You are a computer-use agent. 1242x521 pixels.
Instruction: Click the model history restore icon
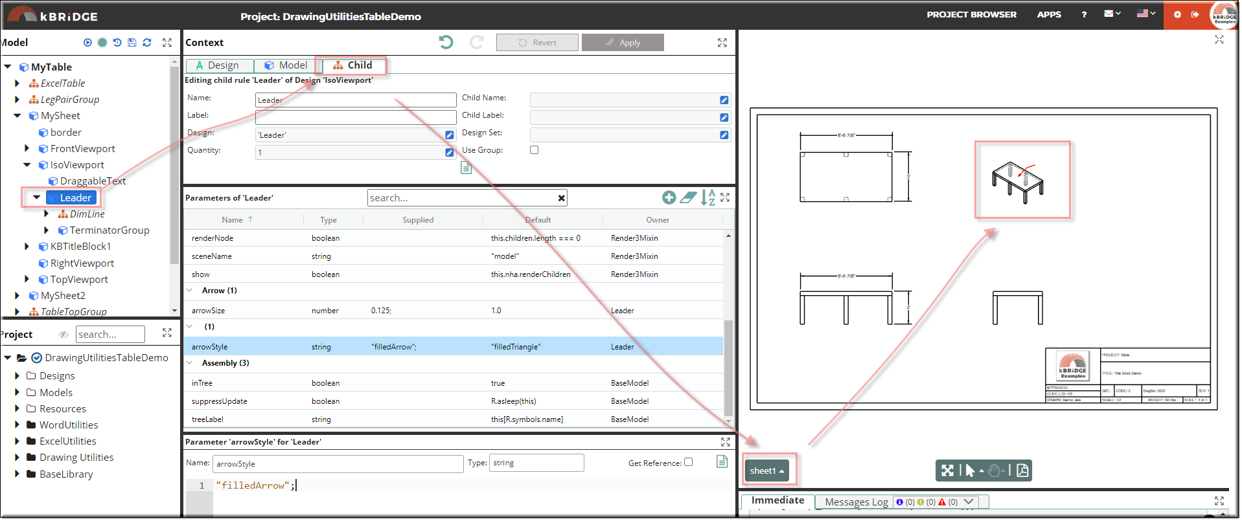tap(117, 43)
